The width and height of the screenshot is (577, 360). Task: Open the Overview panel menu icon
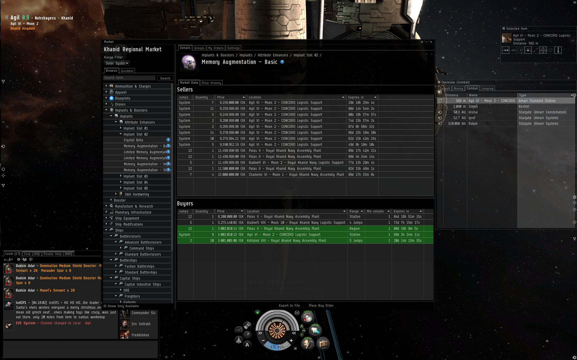pyautogui.click(x=439, y=82)
